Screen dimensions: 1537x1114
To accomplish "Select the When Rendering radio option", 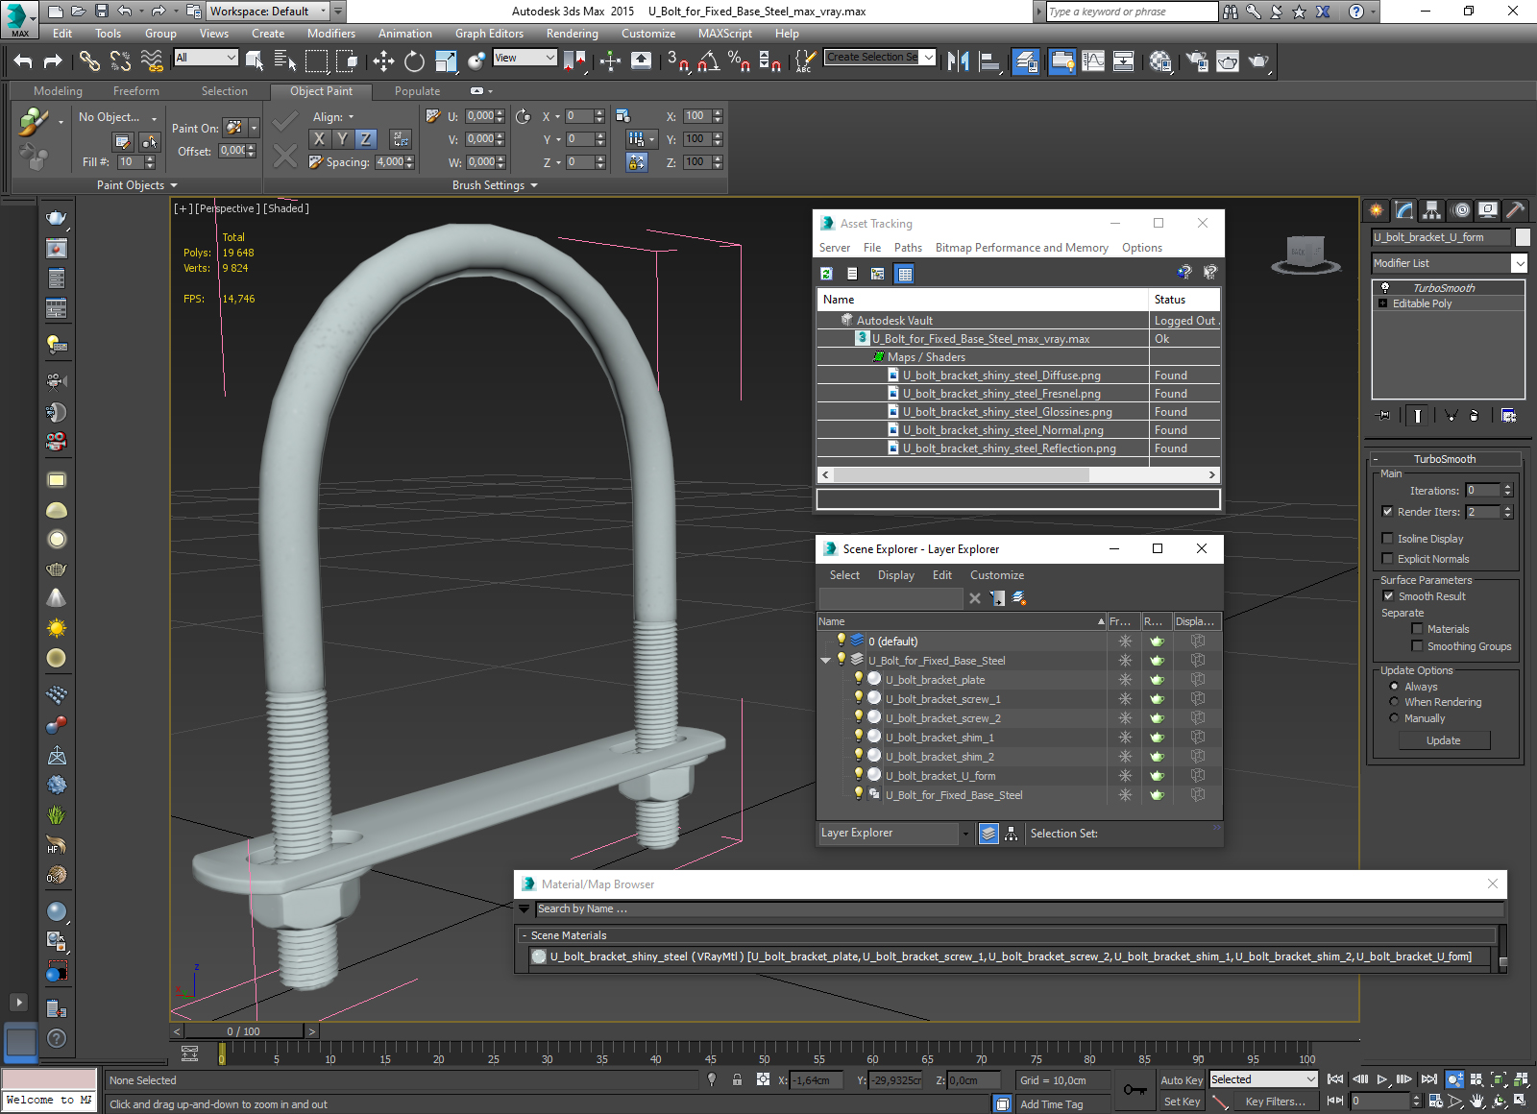I will tap(1394, 702).
